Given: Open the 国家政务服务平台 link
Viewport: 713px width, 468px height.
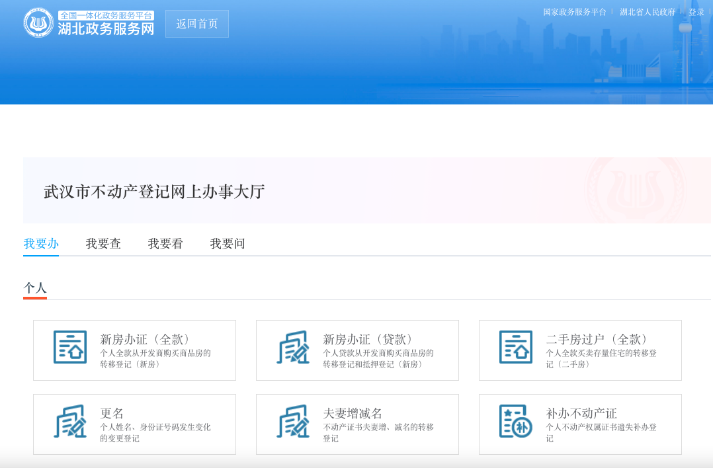Looking at the screenshot, I should click(574, 12).
